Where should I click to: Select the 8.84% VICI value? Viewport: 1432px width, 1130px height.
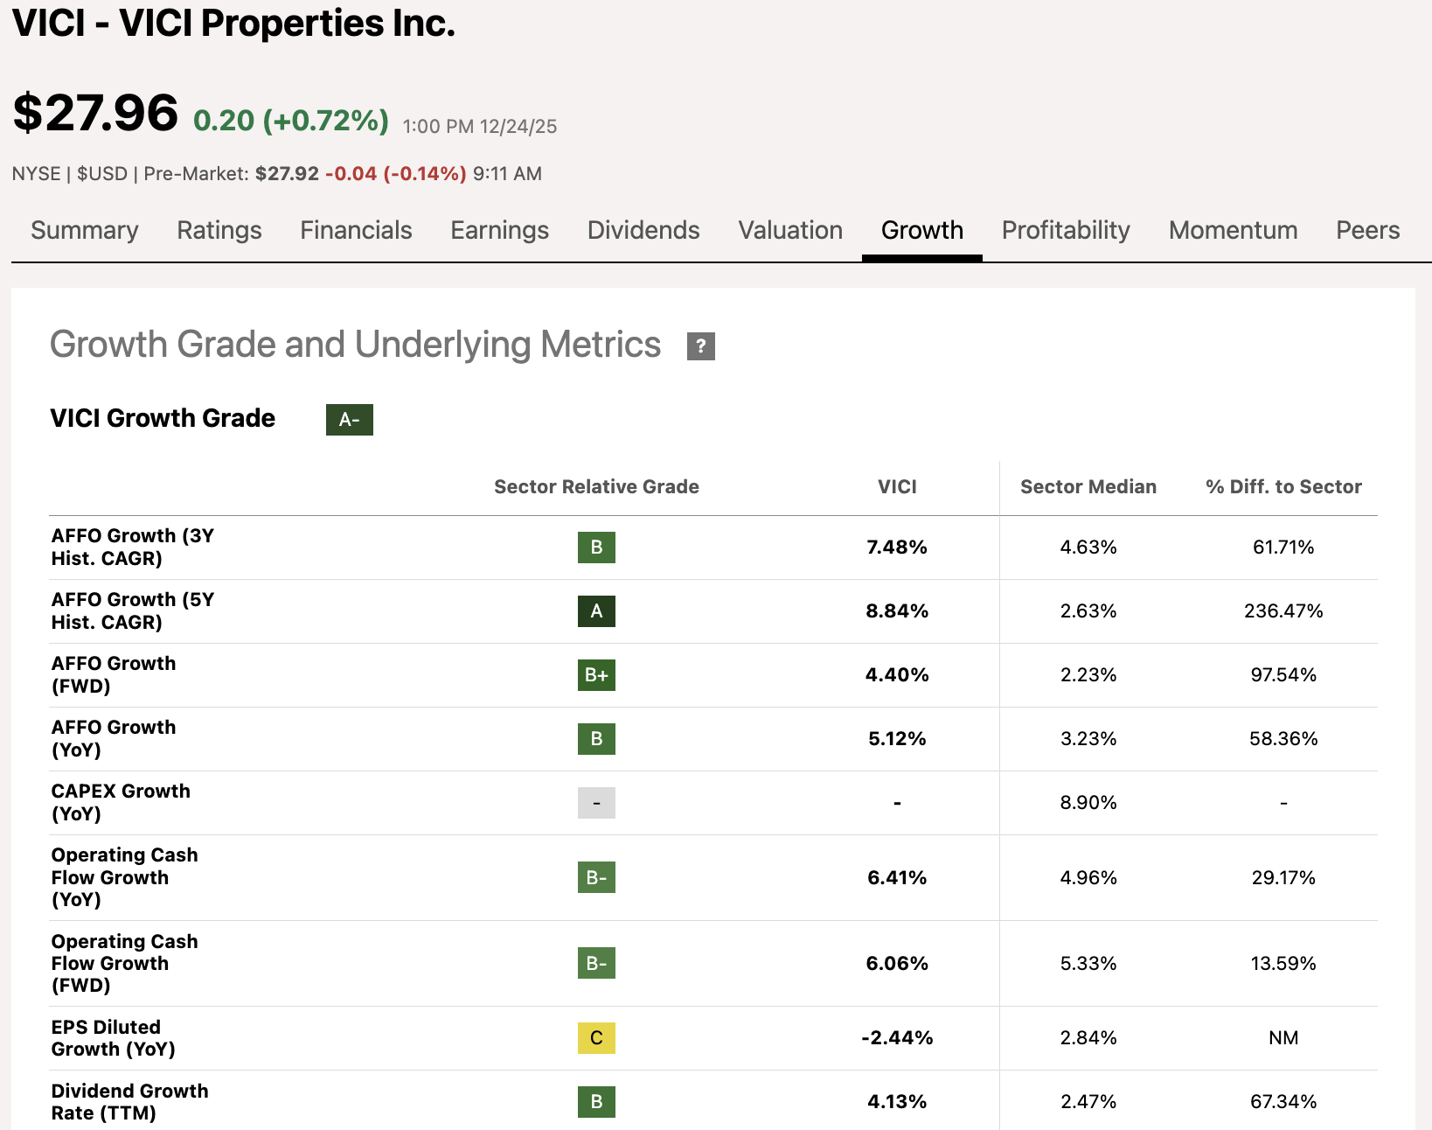point(897,611)
